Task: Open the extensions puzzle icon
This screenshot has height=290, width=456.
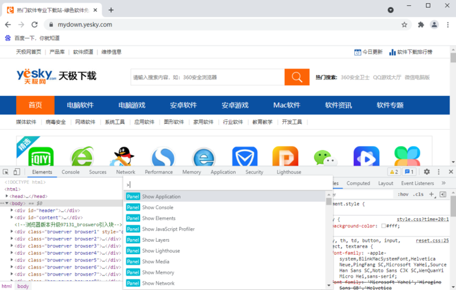Action: pos(421,25)
